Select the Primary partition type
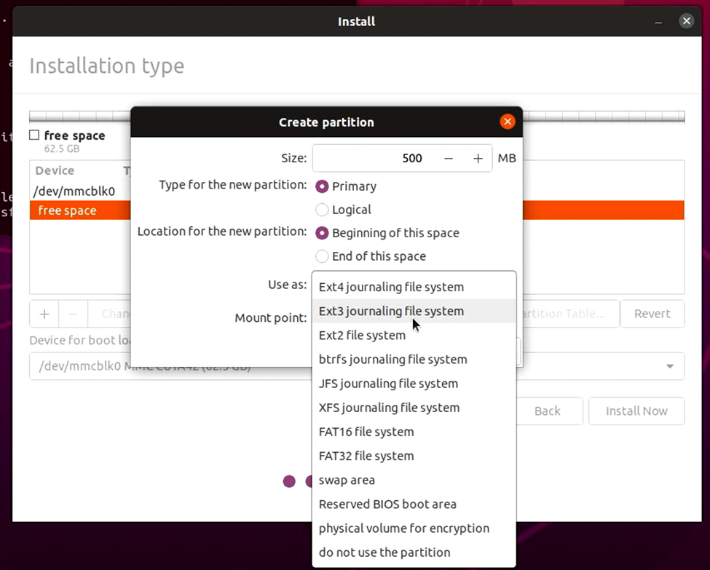This screenshot has height=570, width=710. click(x=347, y=186)
